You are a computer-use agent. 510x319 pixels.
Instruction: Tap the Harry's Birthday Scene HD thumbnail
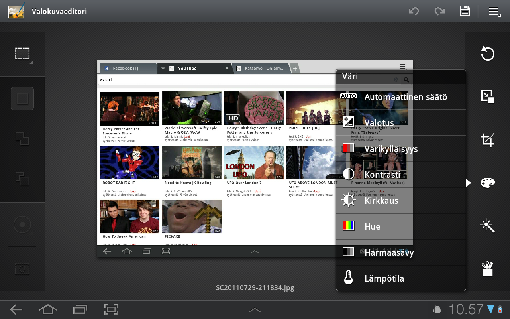tap(254, 108)
